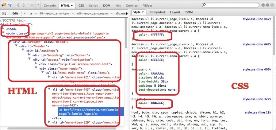Image resolution: width=276 pixels, height=130 pixels.
Task: Open the DOM side panel next to Layout
Action: [189, 12]
